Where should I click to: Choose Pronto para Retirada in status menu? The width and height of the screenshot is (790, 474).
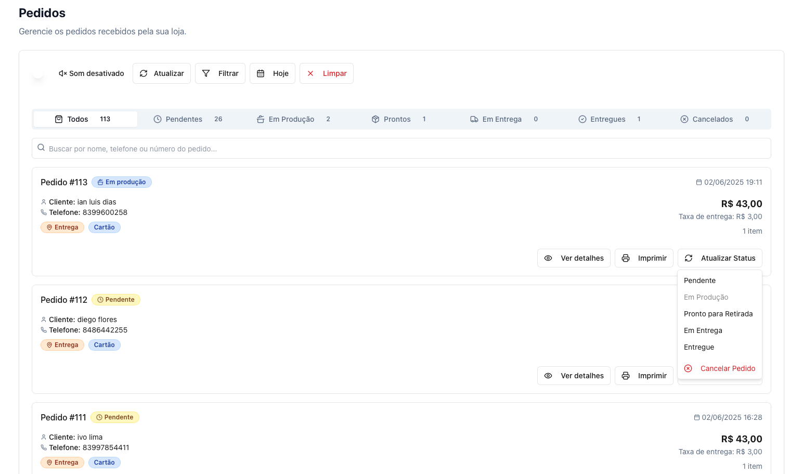(720, 314)
